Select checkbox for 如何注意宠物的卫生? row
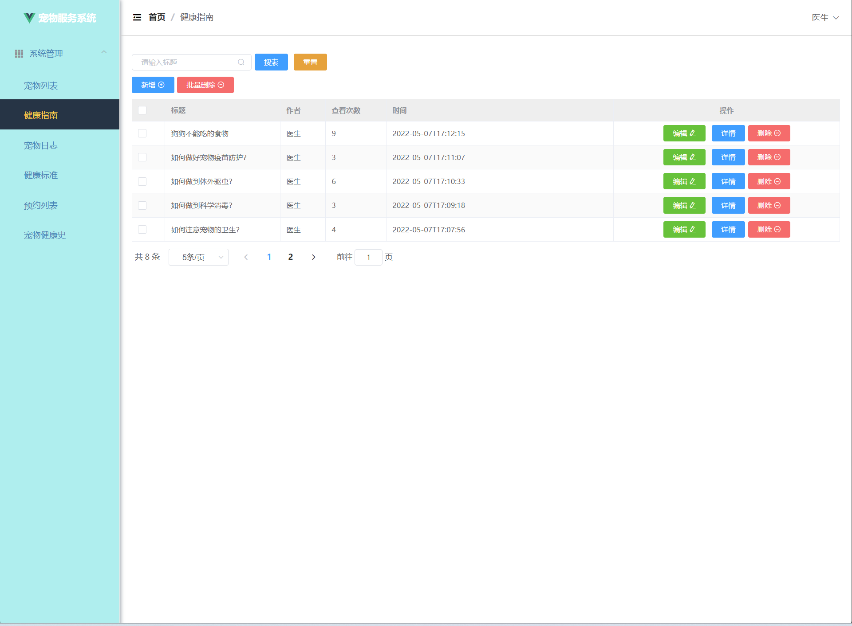This screenshot has width=852, height=626. click(x=142, y=230)
